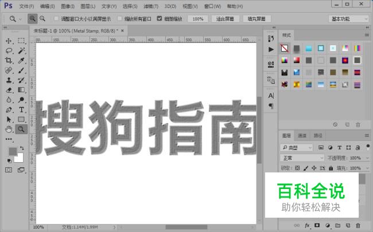Image resolution: width=373 pixels, height=232 pixels.
Task: Select the Brush tool
Action: coord(21,70)
